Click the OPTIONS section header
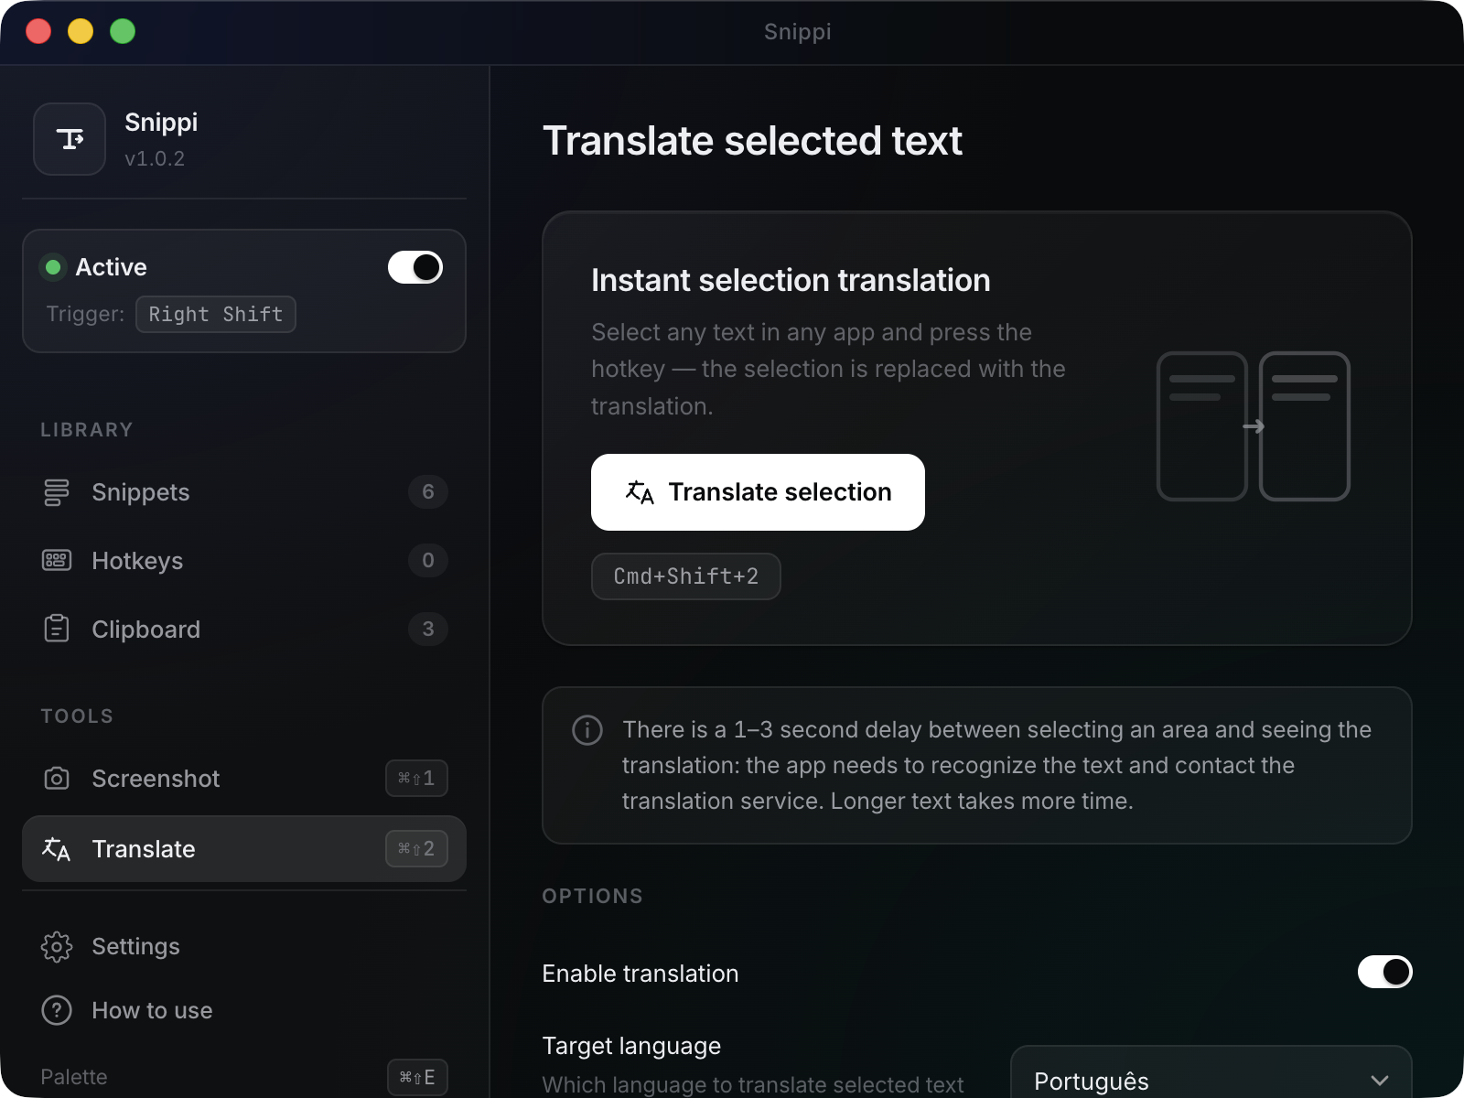The width and height of the screenshot is (1464, 1098). [x=593, y=896]
